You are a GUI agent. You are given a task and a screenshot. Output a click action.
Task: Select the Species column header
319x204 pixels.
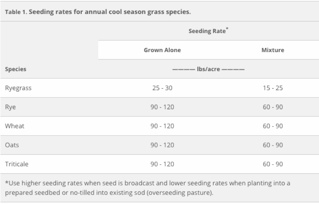point(16,69)
